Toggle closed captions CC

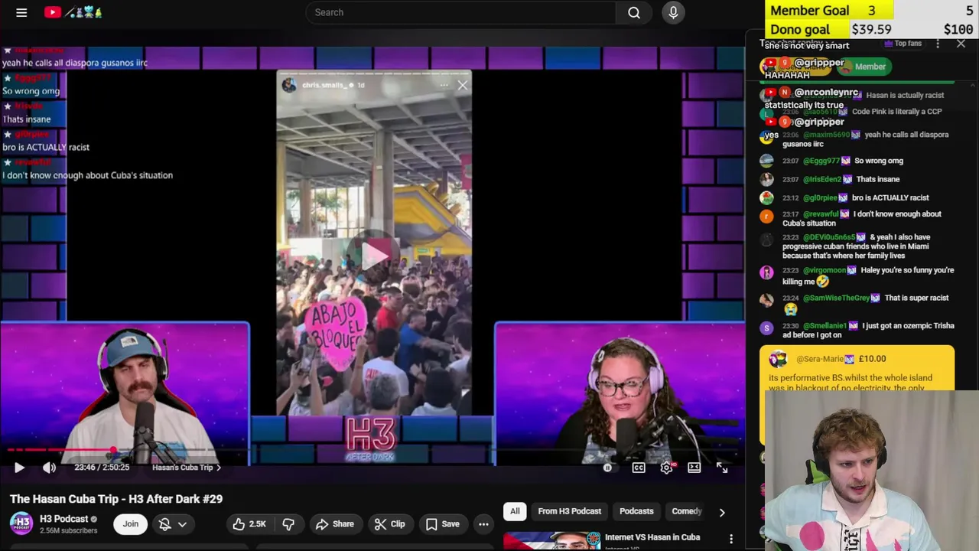(x=639, y=468)
